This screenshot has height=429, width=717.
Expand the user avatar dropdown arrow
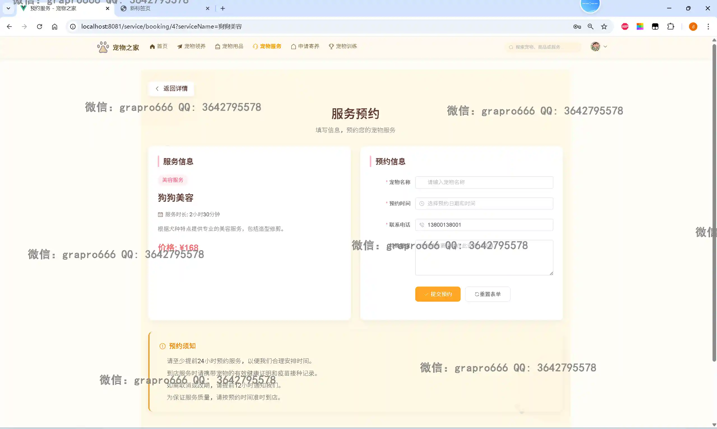(605, 46)
